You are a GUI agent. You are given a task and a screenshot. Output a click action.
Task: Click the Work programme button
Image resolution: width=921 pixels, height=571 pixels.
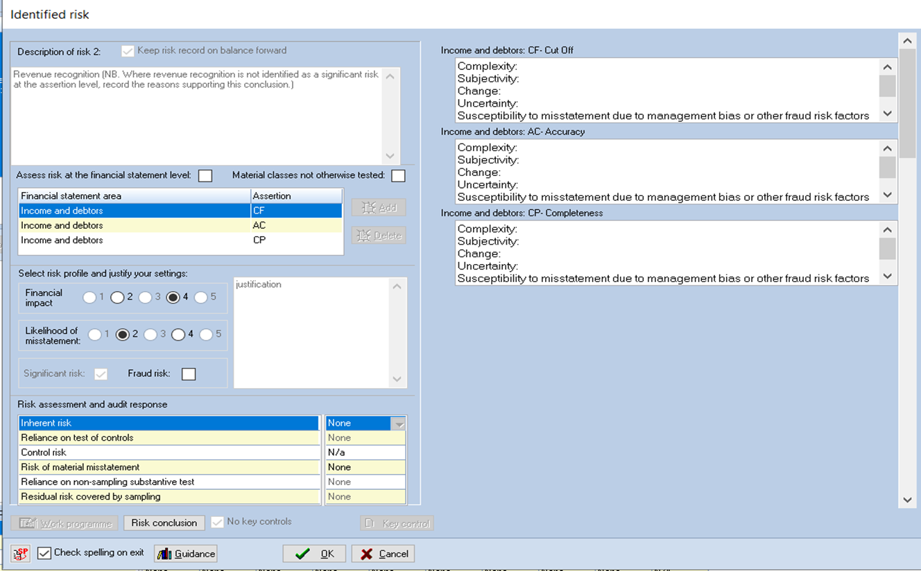(x=64, y=523)
